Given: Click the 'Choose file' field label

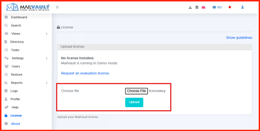Looking at the screenshot, I should pos(70,91).
